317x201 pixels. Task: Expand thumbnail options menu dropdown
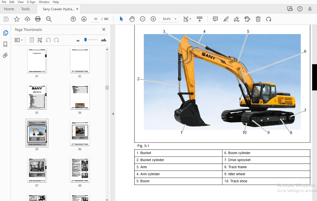pyautogui.click(x=19, y=40)
